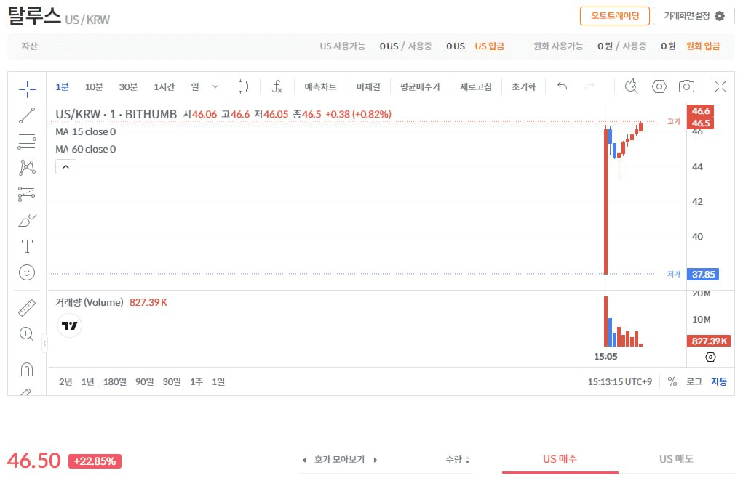Select the 10분 interval
Image resolution: width=743 pixels, height=478 pixels.
click(94, 86)
